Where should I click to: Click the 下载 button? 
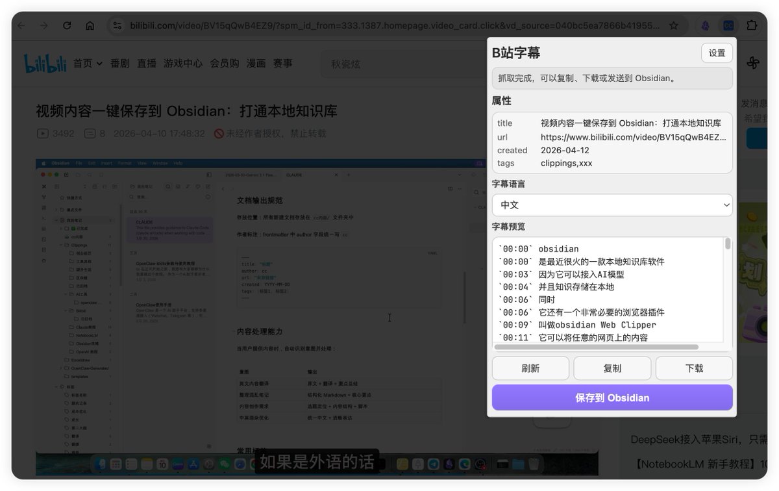(x=694, y=368)
